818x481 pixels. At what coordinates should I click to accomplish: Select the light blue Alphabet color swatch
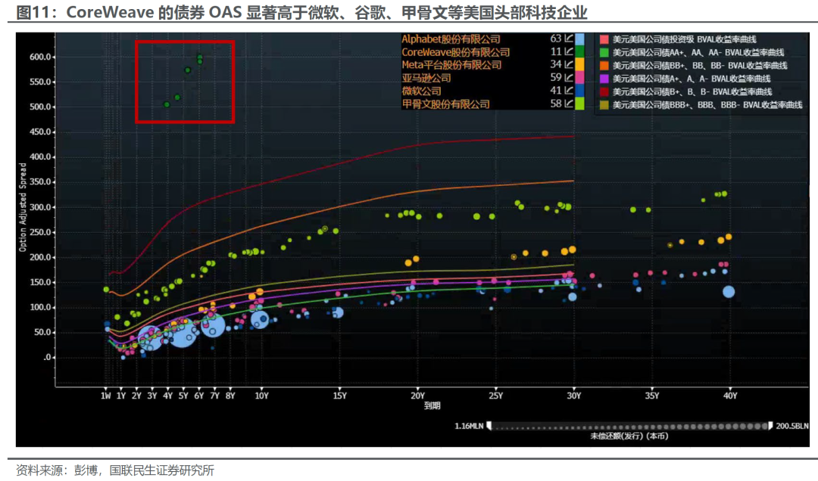click(x=579, y=39)
